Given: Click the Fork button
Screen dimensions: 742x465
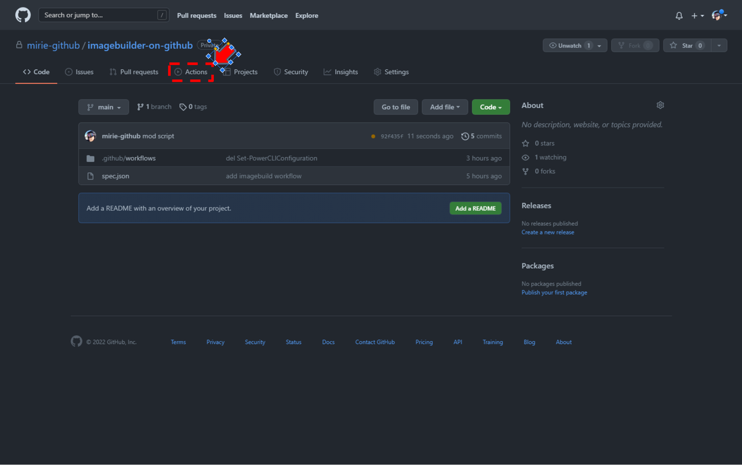Looking at the screenshot, I should point(635,46).
